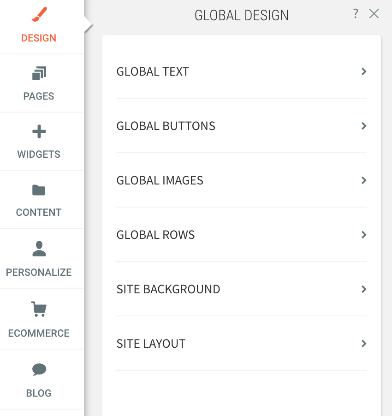Click the help question mark icon

tap(356, 13)
